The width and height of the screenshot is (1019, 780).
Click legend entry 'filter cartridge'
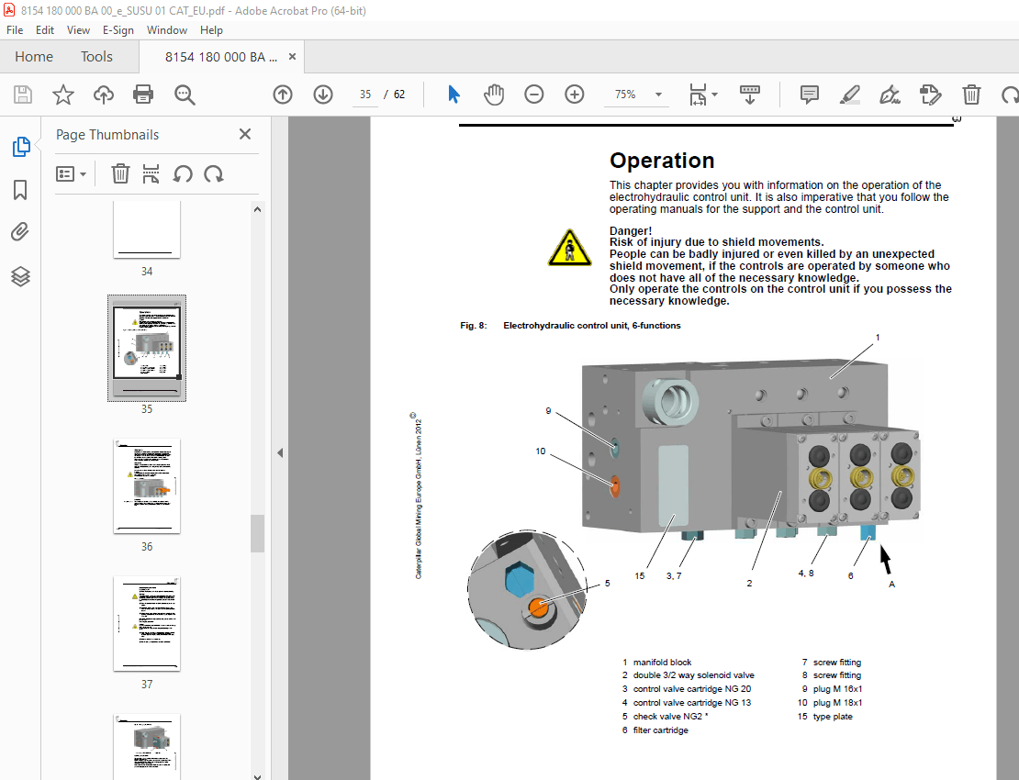660,730
